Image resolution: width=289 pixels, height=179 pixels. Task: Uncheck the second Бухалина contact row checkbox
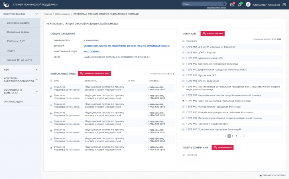pyautogui.click(x=51, y=96)
